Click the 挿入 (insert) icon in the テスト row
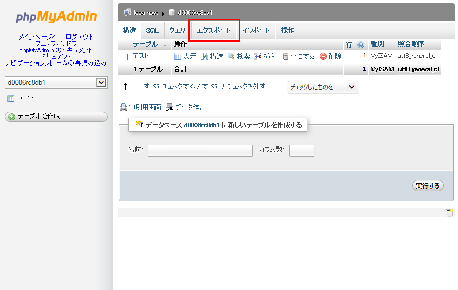Image resolution: width=458 pixels, height=290 pixels. pos(258,57)
